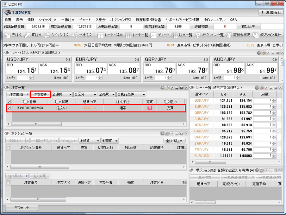Pop out the レート一覧 panel with arrow icon

click(x=266, y=88)
